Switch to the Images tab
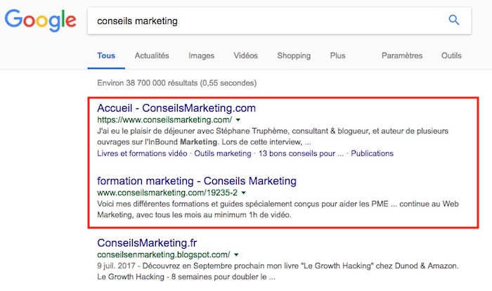492x291 pixels. pyautogui.click(x=202, y=56)
